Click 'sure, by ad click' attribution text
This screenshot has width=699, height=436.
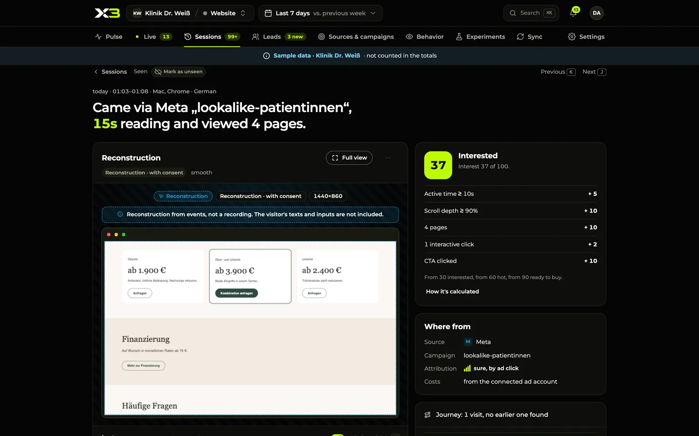[x=496, y=368]
